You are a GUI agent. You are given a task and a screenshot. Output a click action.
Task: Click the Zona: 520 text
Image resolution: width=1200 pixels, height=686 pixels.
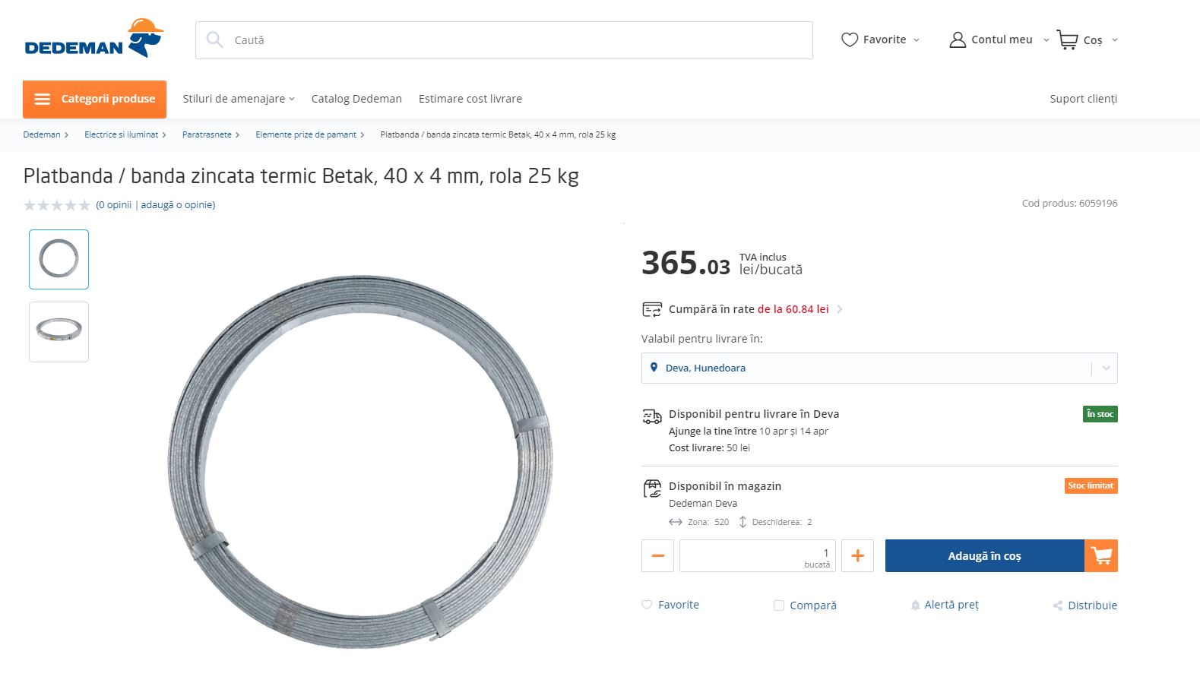[x=708, y=523]
